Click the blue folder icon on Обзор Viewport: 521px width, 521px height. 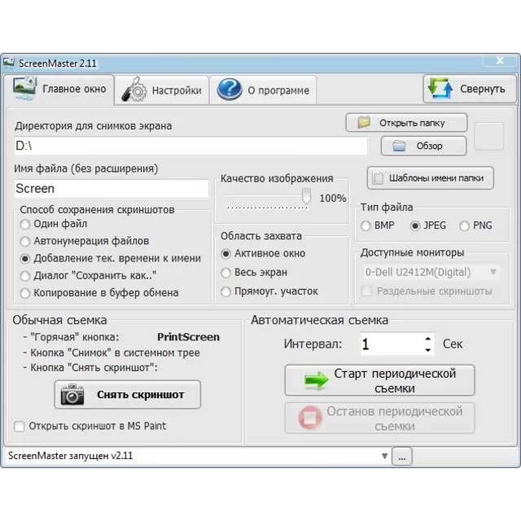pos(399,146)
